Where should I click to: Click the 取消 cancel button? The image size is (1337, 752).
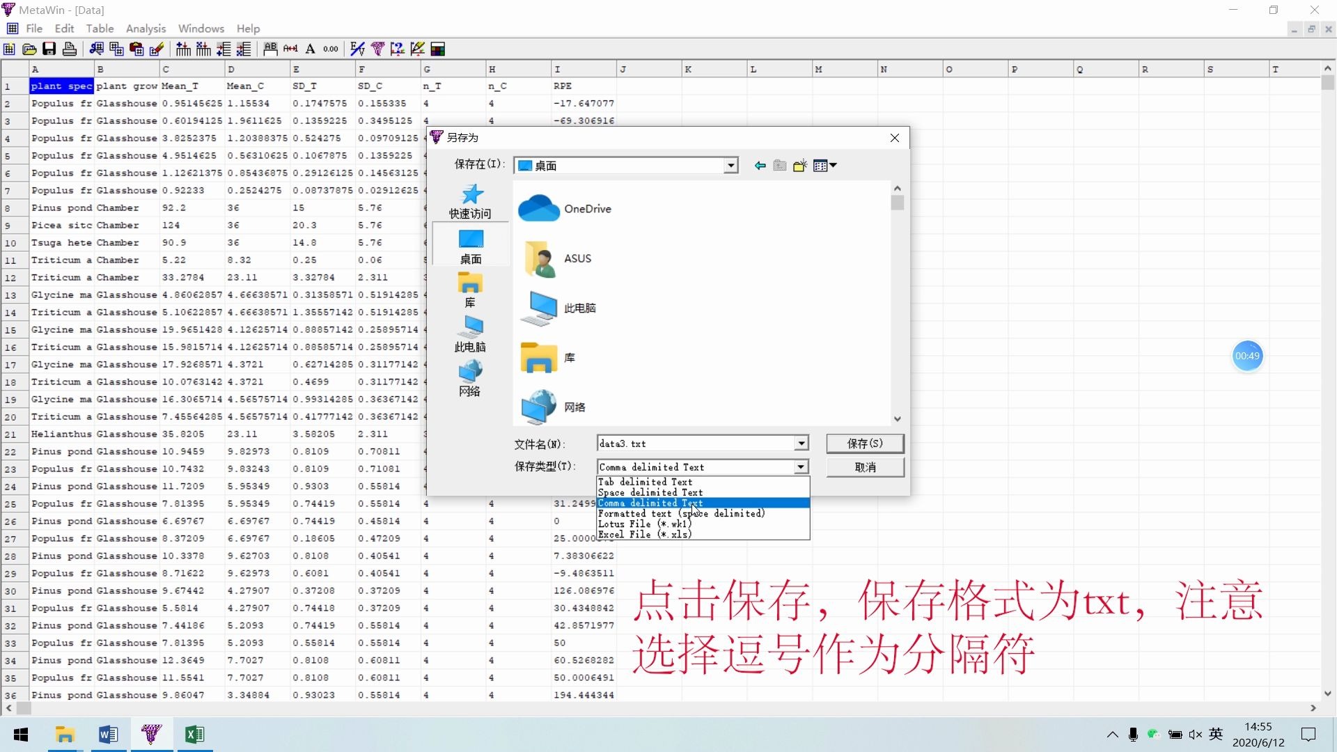click(x=865, y=467)
